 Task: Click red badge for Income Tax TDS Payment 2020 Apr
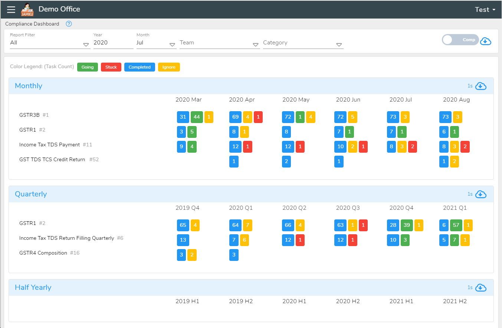[x=247, y=146]
